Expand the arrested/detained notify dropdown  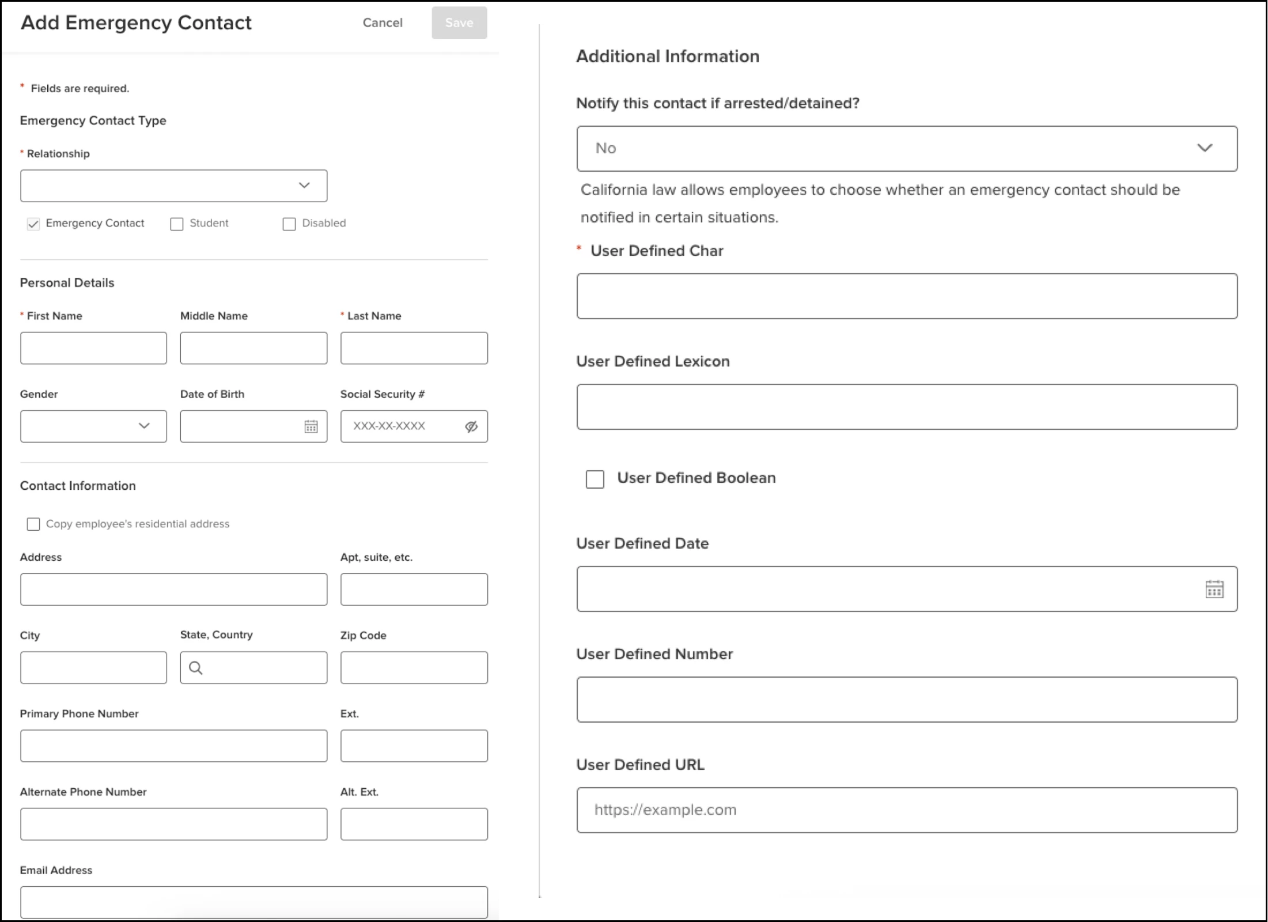(x=907, y=149)
